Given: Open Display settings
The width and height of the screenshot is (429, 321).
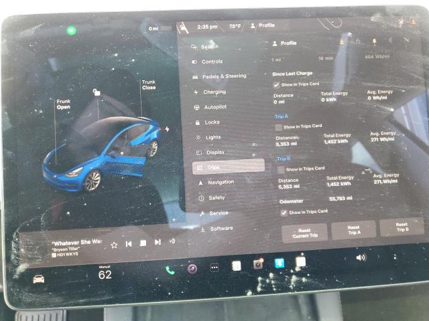Looking at the screenshot, I should (x=210, y=152).
